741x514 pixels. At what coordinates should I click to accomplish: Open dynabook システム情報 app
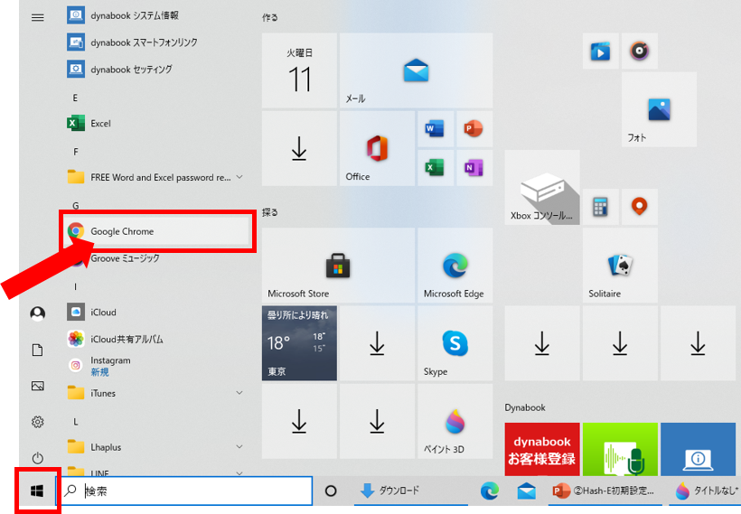click(x=157, y=15)
